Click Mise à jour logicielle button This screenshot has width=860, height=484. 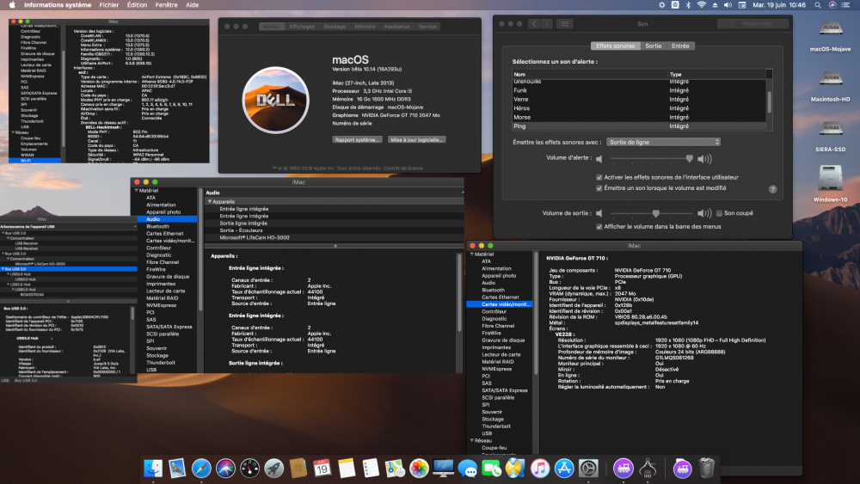pyautogui.click(x=416, y=140)
